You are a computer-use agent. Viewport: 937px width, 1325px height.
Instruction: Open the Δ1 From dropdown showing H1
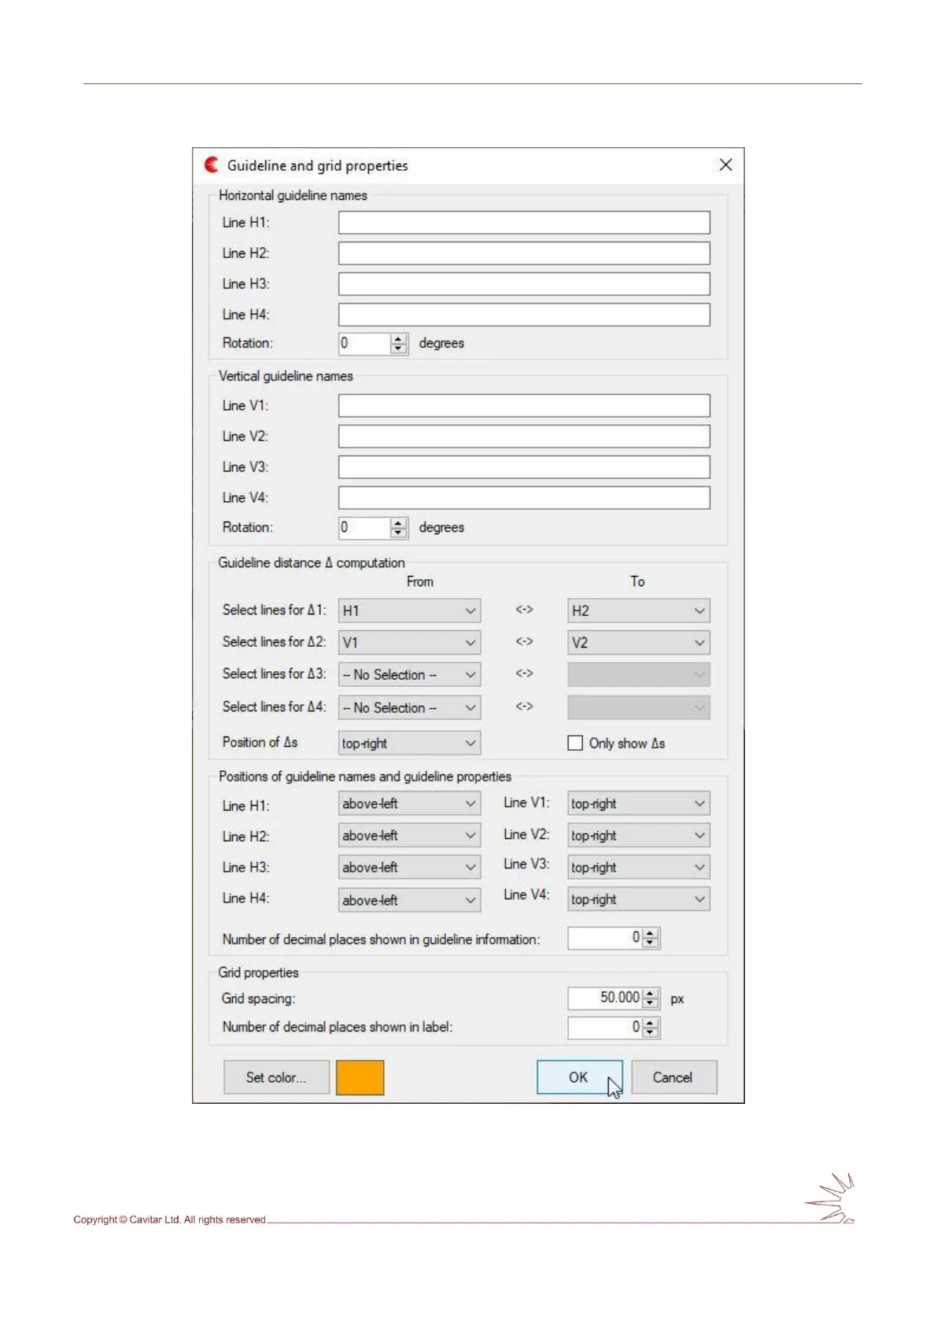pos(409,611)
